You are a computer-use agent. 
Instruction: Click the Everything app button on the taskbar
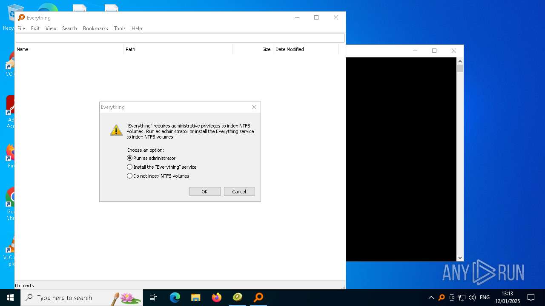coord(258,297)
